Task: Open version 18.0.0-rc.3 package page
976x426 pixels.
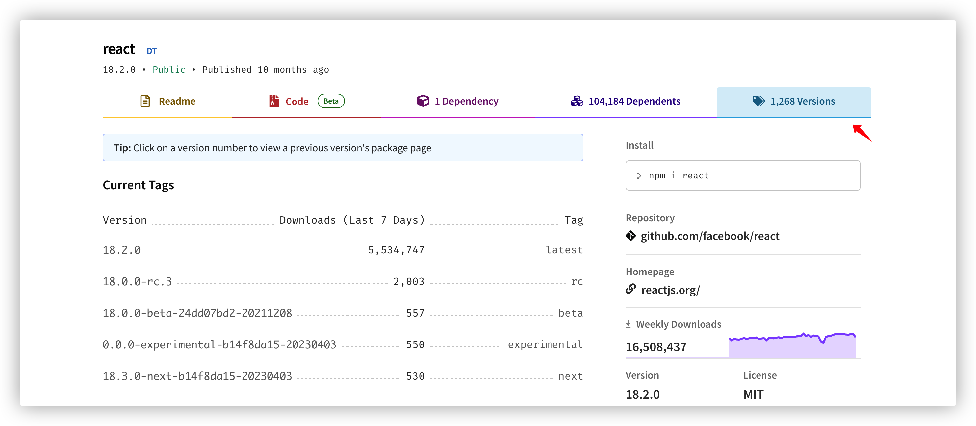Action: (137, 282)
